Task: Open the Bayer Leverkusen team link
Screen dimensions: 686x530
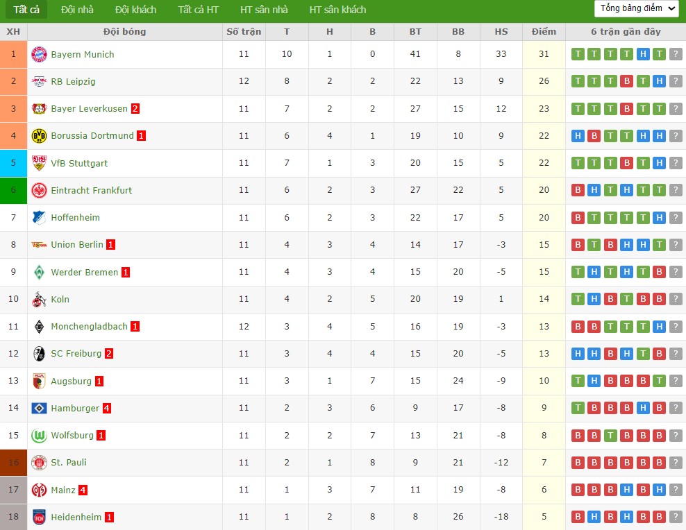Action: click(x=89, y=109)
